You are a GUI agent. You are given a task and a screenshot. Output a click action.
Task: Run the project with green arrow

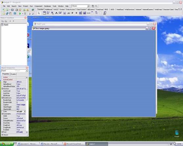click(20, 14)
